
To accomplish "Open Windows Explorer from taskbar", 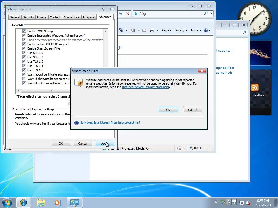I will (x=41, y=203).
